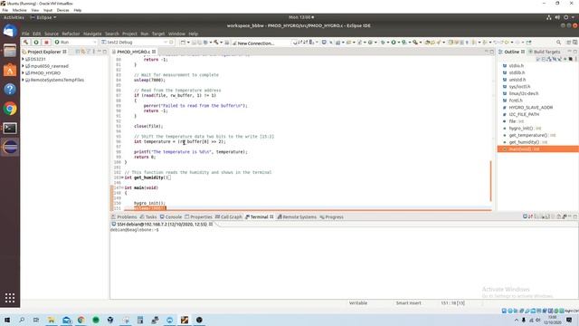This screenshot has width=579, height=326.
Task: Open the Help icon in Ubuntu dock
Action: [10, 89]
